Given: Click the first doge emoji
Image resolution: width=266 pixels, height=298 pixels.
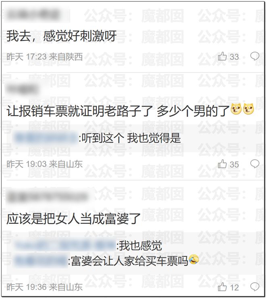Looking at the screenshot, I should click(x=236, y=109).
